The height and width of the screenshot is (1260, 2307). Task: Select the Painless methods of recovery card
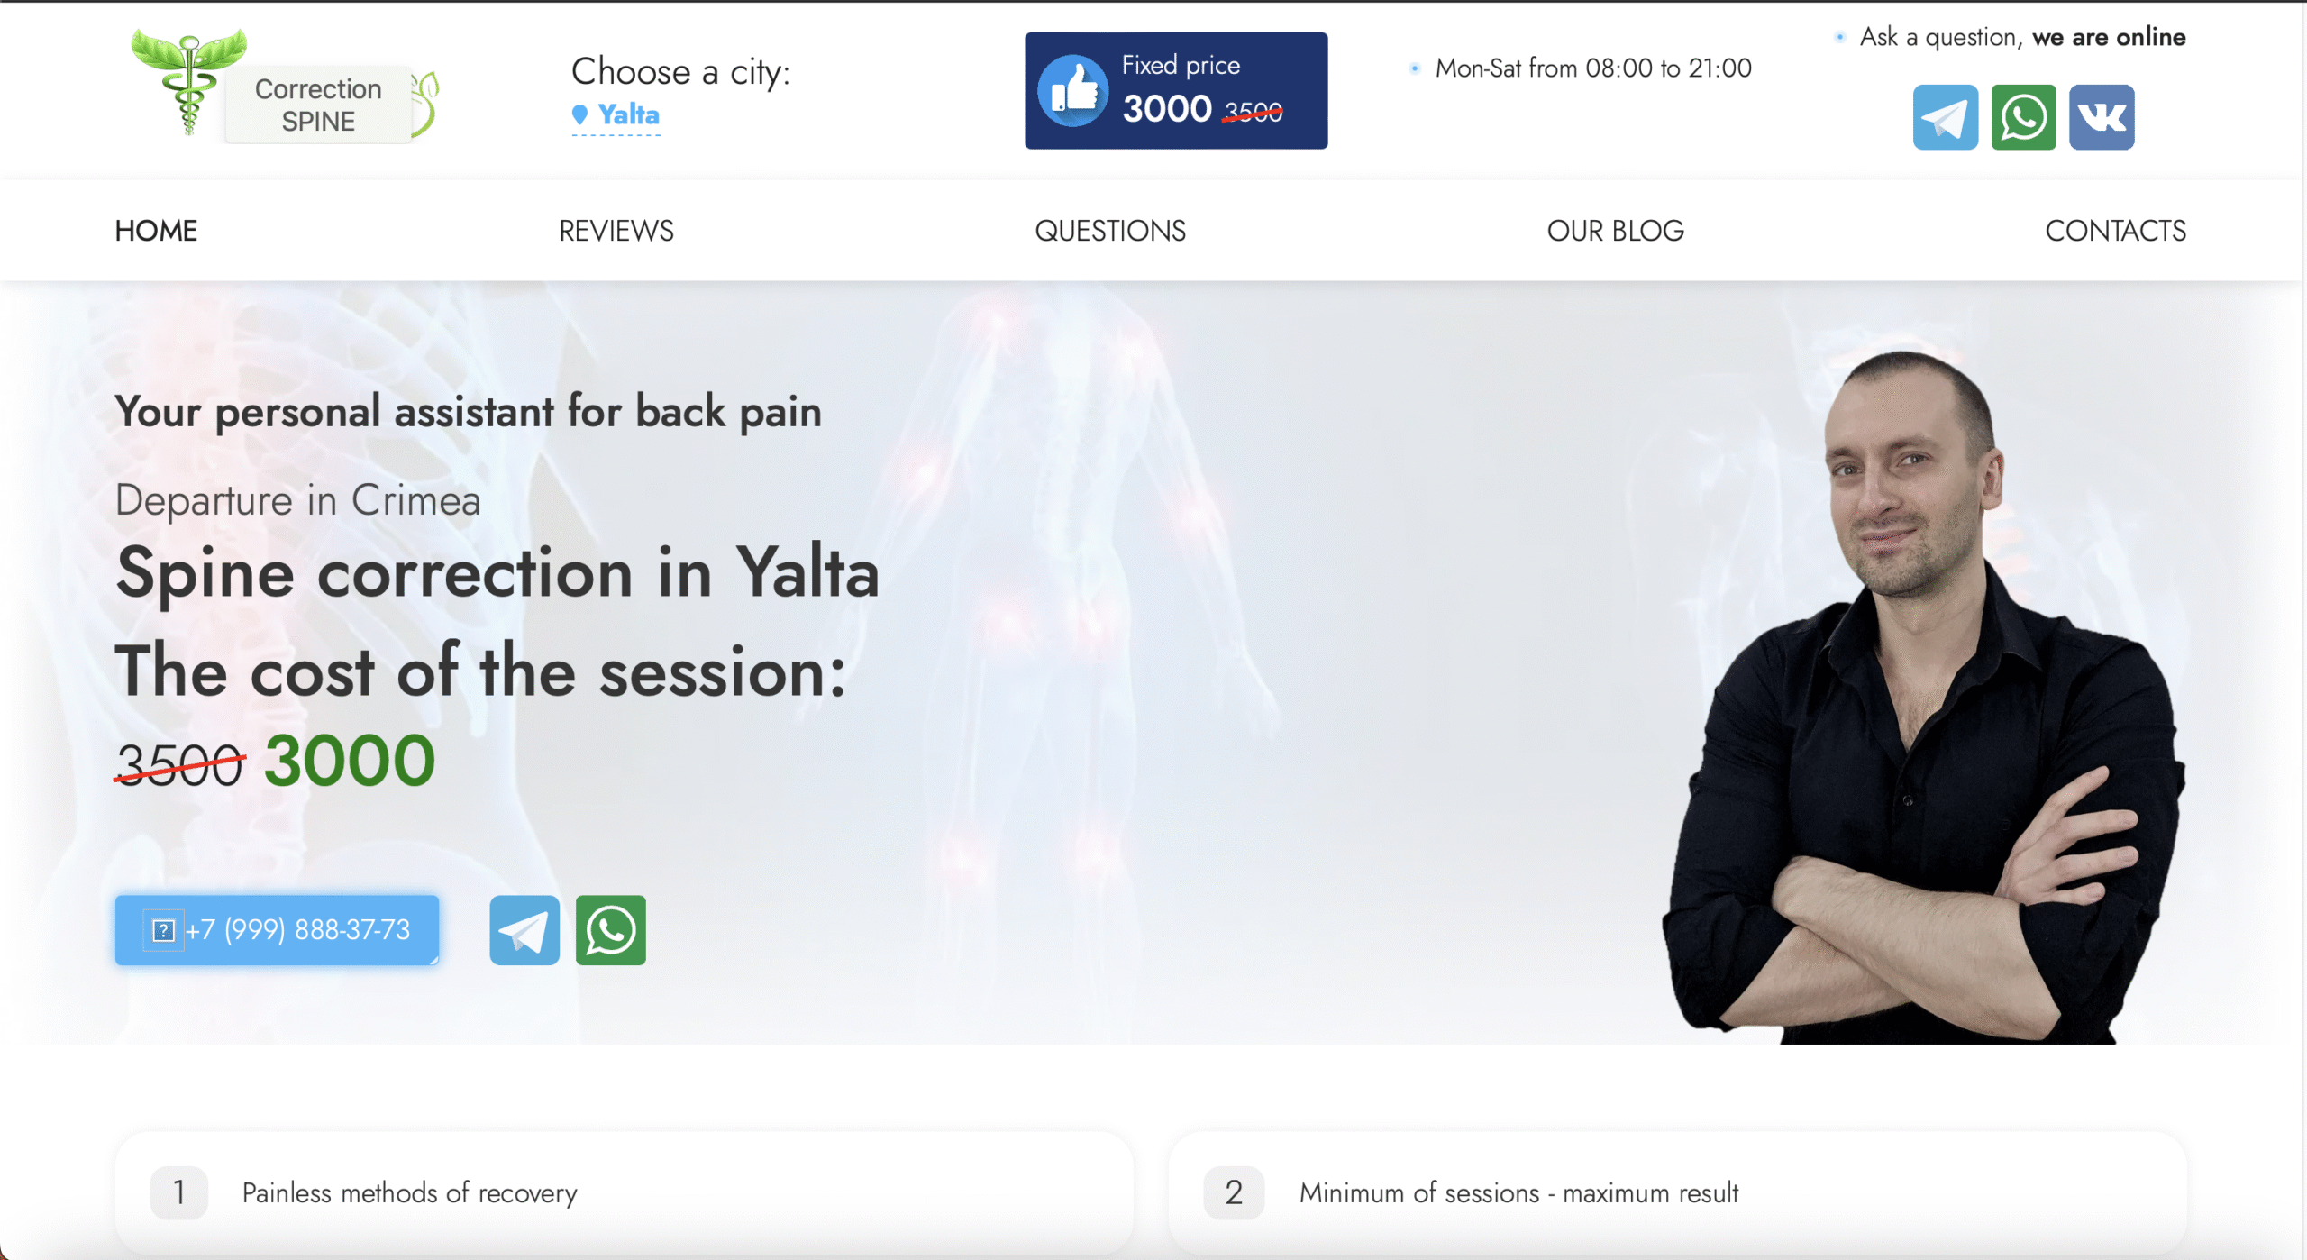point(624,1193)
